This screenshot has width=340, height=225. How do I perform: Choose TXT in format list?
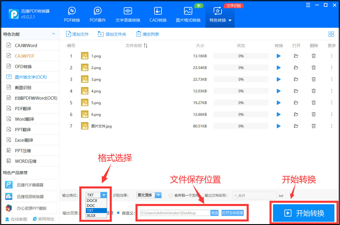[96, 210]
